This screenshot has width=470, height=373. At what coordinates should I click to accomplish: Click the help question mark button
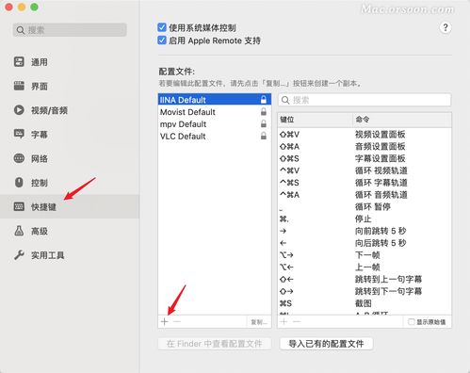click(445, 27)
